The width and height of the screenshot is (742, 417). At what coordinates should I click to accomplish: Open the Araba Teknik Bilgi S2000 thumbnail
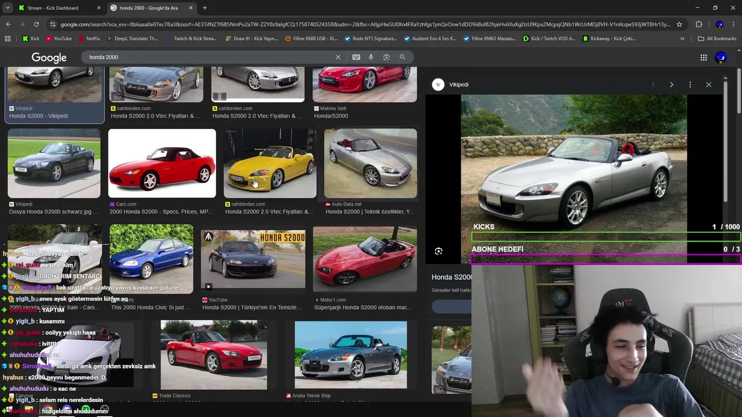coord(351,355)
